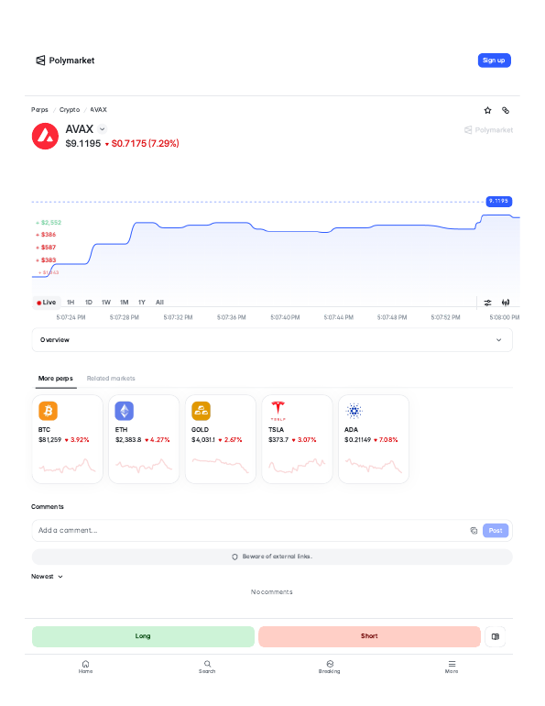Click the red AVAX coin logo
This screenshot has height=706, width=545.
(45, 136)
